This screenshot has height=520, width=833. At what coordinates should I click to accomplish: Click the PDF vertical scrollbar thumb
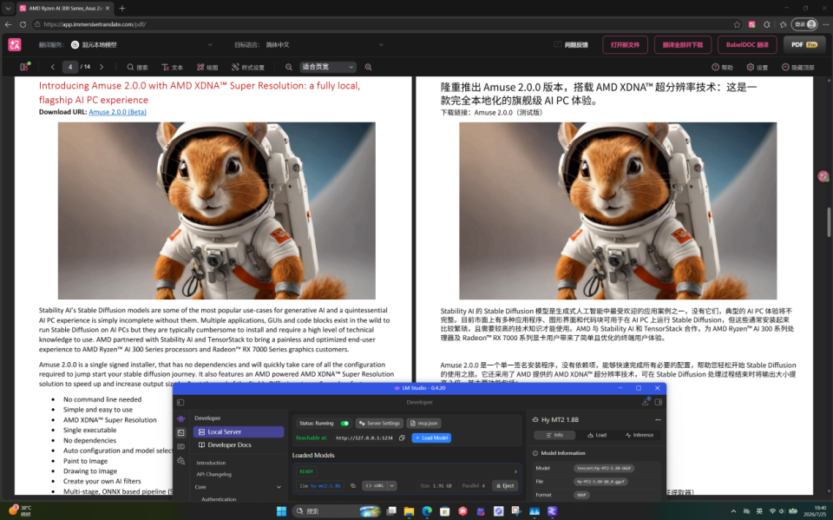(x=829, y=221)
